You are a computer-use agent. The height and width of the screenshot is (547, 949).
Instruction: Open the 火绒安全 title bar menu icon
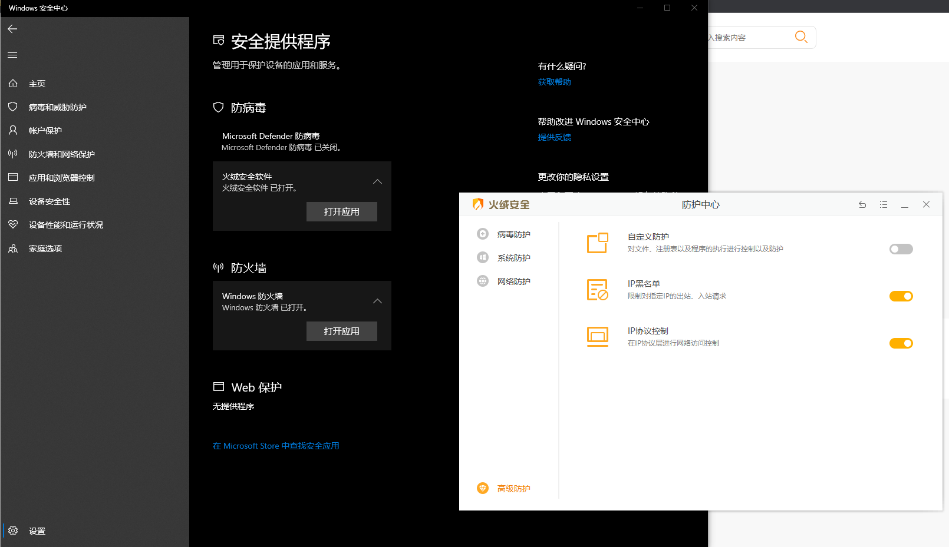point(884,205)
